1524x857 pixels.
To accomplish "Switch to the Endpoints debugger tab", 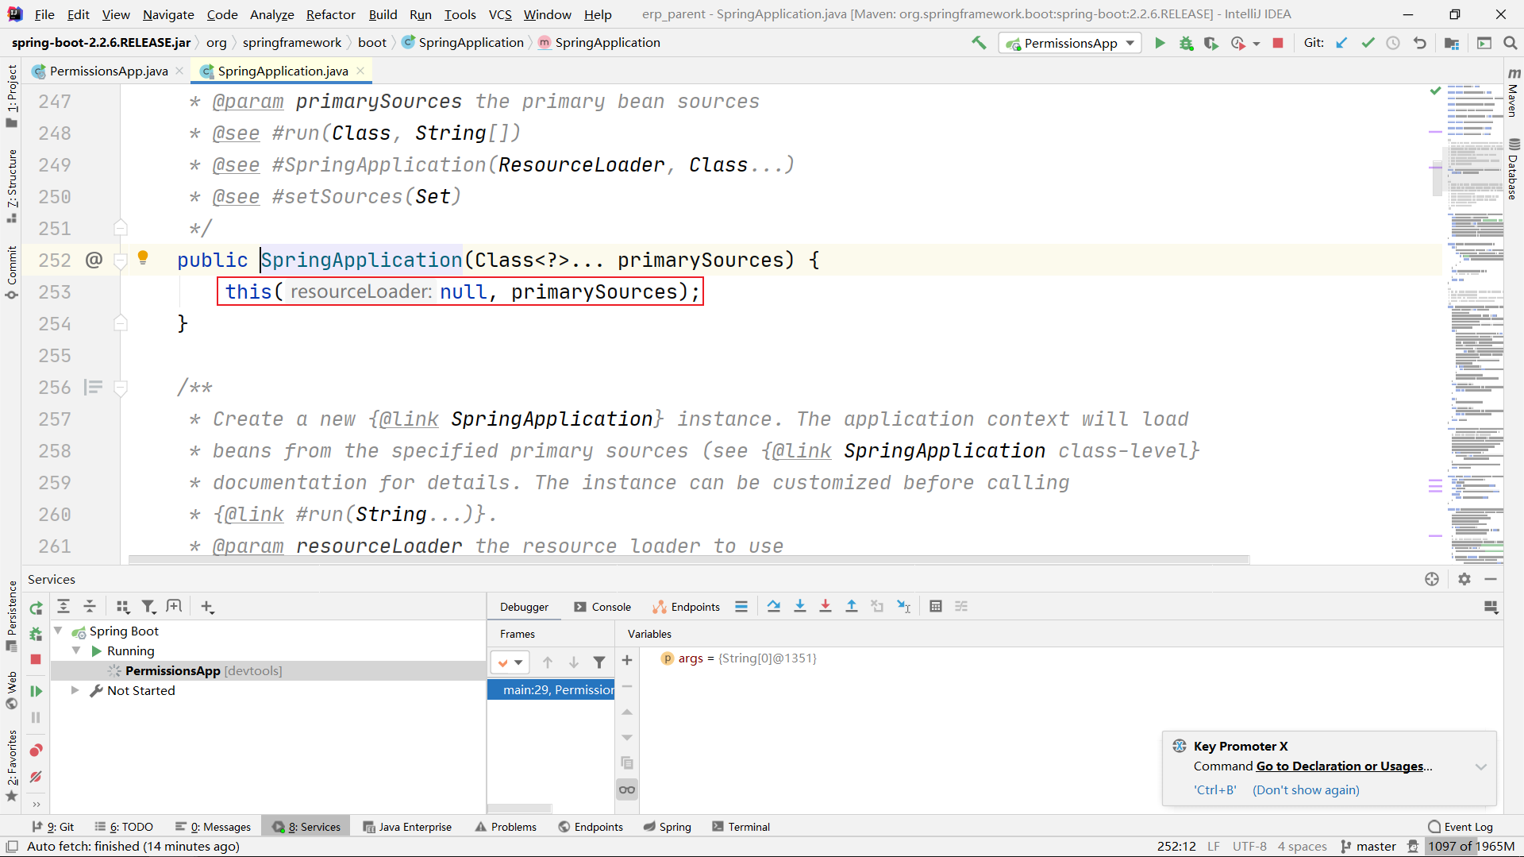I will click(x=687, y=607).
